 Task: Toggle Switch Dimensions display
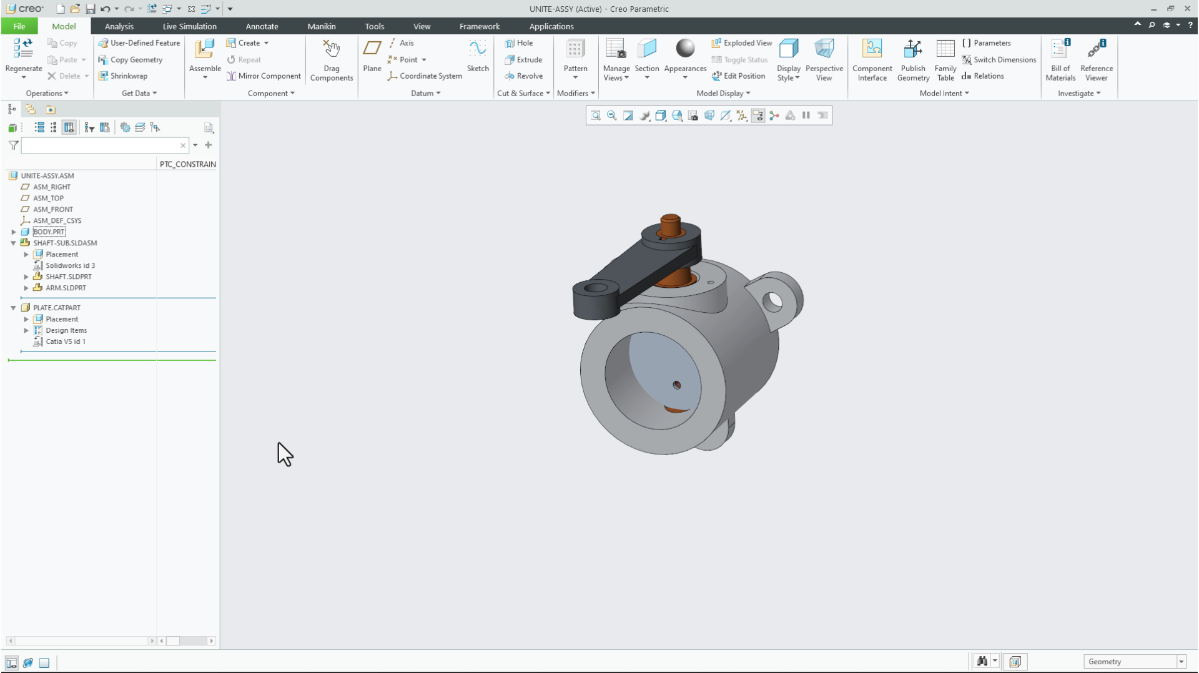point(999,60)
